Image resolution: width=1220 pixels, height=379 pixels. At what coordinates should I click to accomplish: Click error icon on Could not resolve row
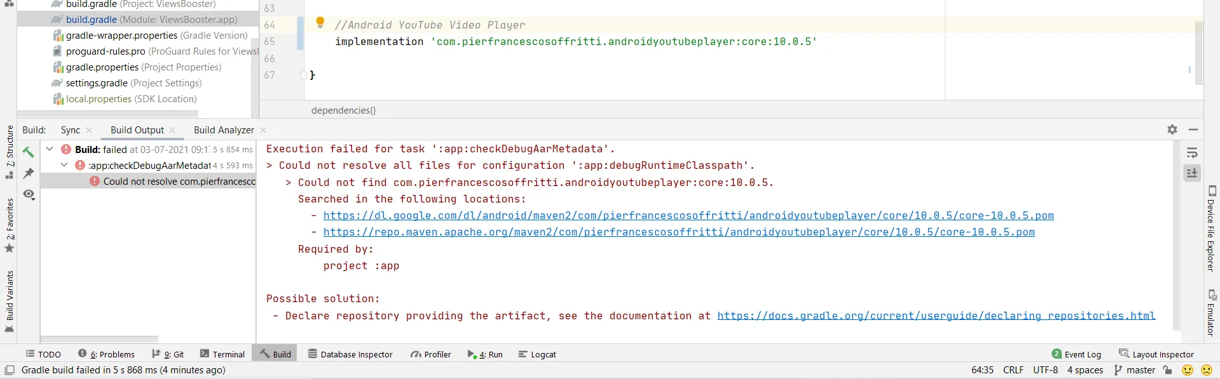pos(95,181)
